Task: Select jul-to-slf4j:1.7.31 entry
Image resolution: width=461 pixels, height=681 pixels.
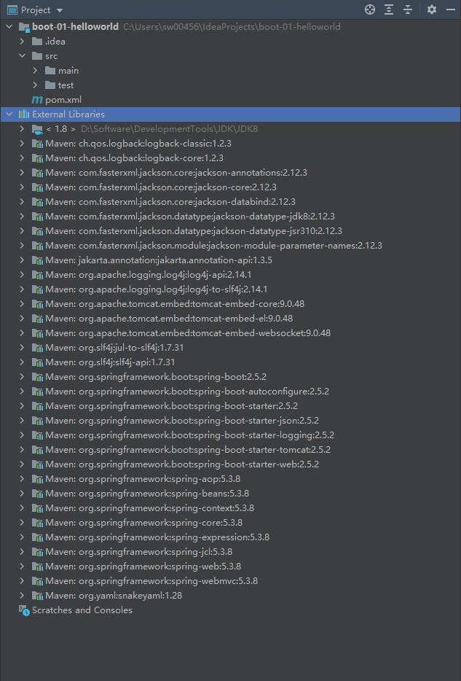Action: tap(114, 348)
